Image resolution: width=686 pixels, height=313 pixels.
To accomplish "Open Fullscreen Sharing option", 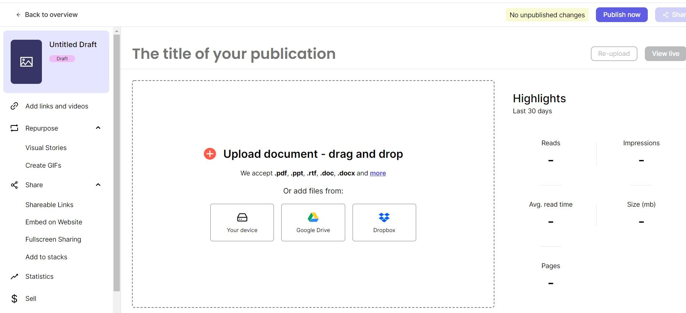I will [53, 239].
